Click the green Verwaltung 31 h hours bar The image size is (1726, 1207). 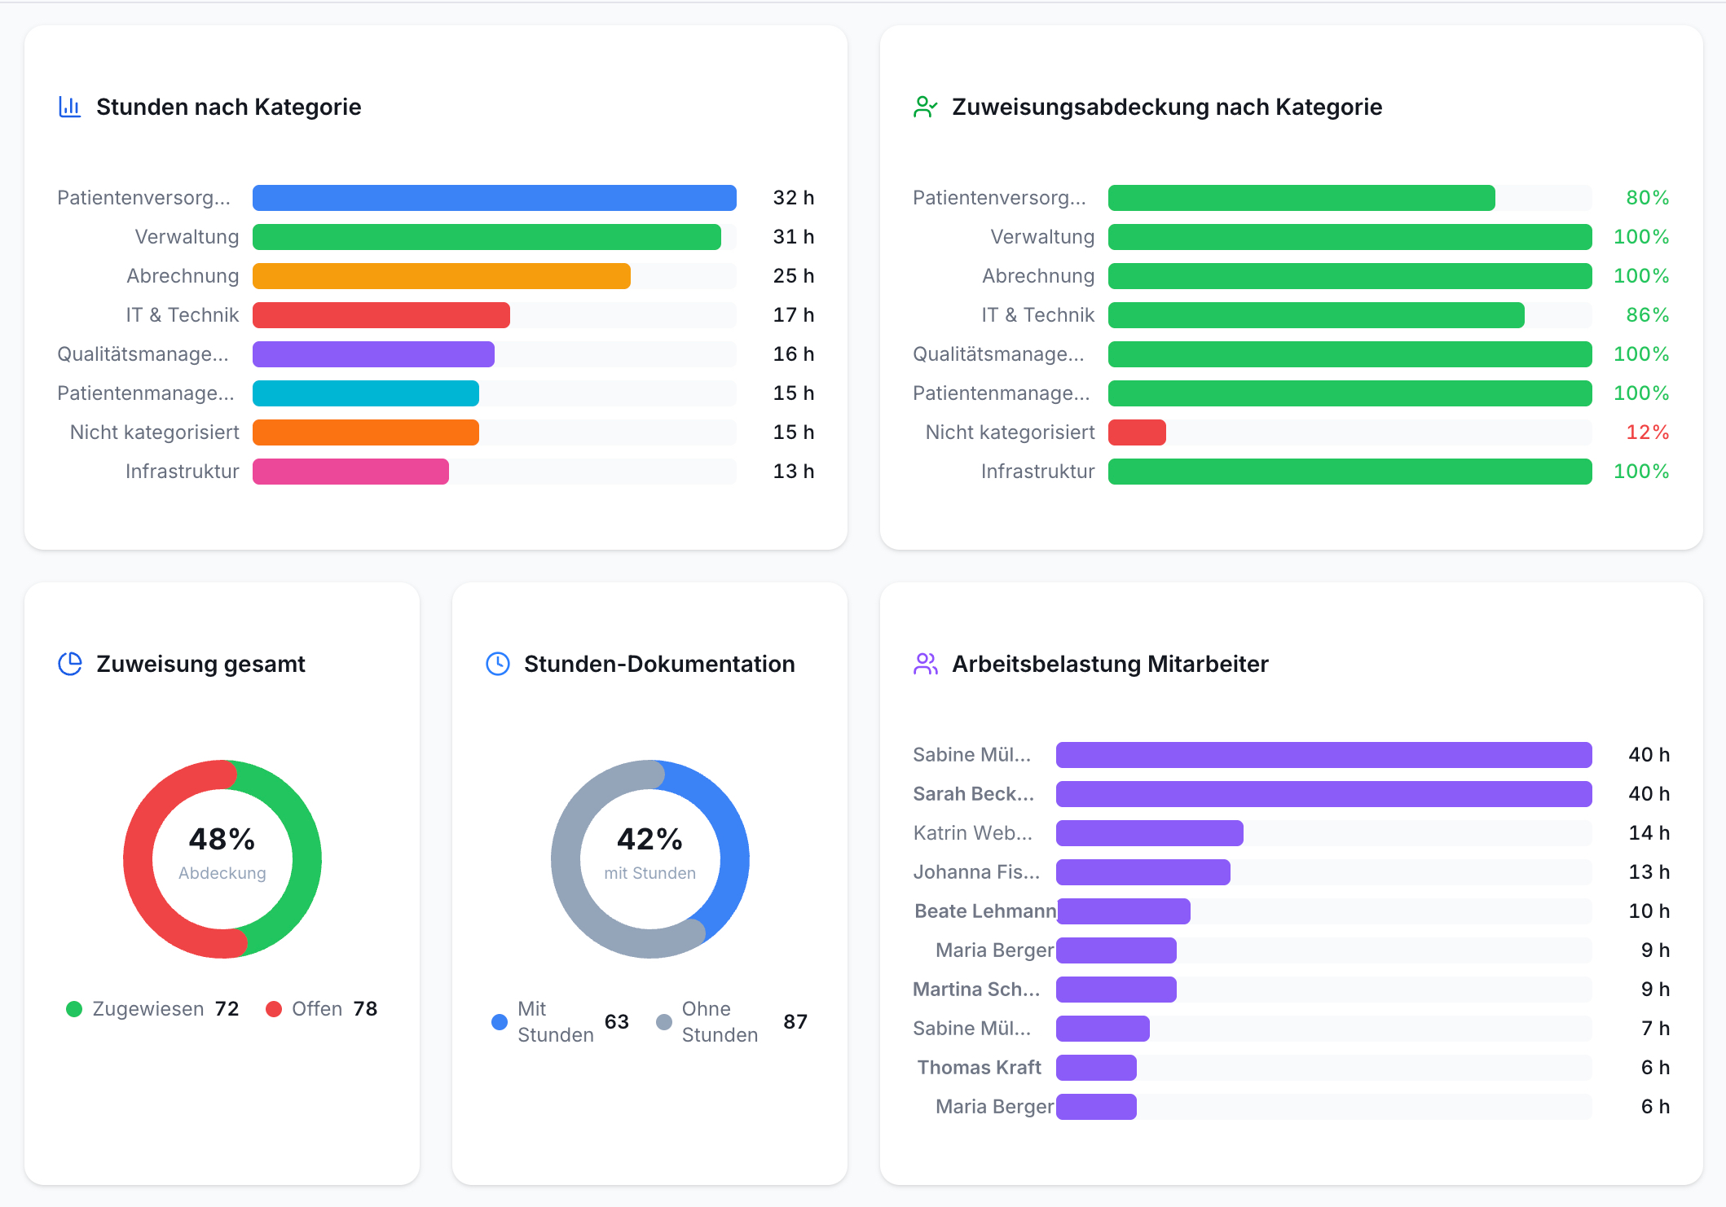tap(487, 237)
